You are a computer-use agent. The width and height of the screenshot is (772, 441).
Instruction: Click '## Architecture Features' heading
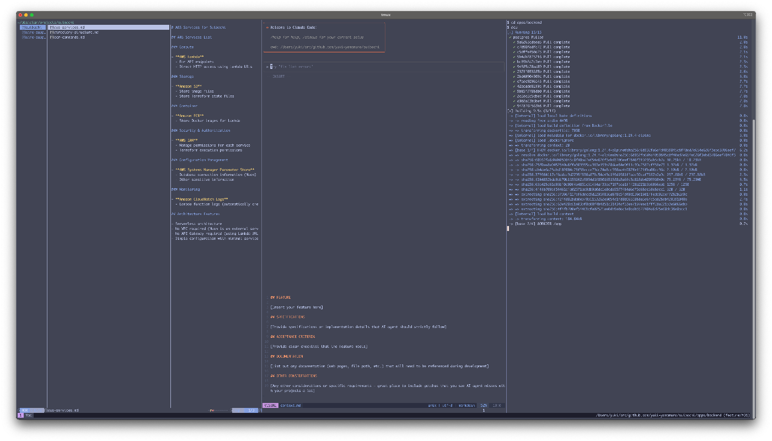point(195,214)
